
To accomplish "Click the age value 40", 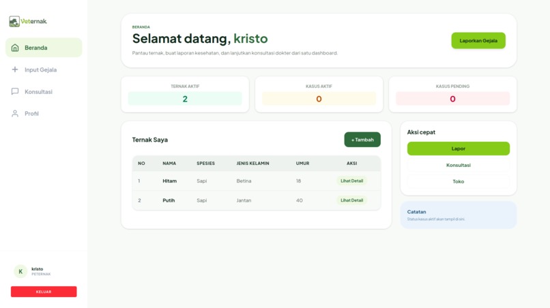I will click(299, 200).
